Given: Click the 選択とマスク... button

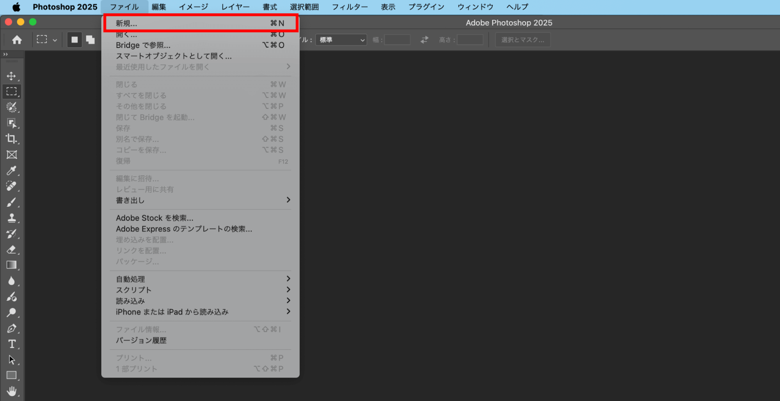Looking at the screenshot, I should tap(523, 40).
